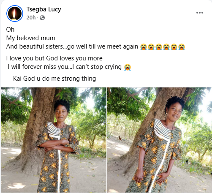This screenshot has height=193, width=212.
Task: Open post options three-dot menu
Action: [x=200, y=13]
